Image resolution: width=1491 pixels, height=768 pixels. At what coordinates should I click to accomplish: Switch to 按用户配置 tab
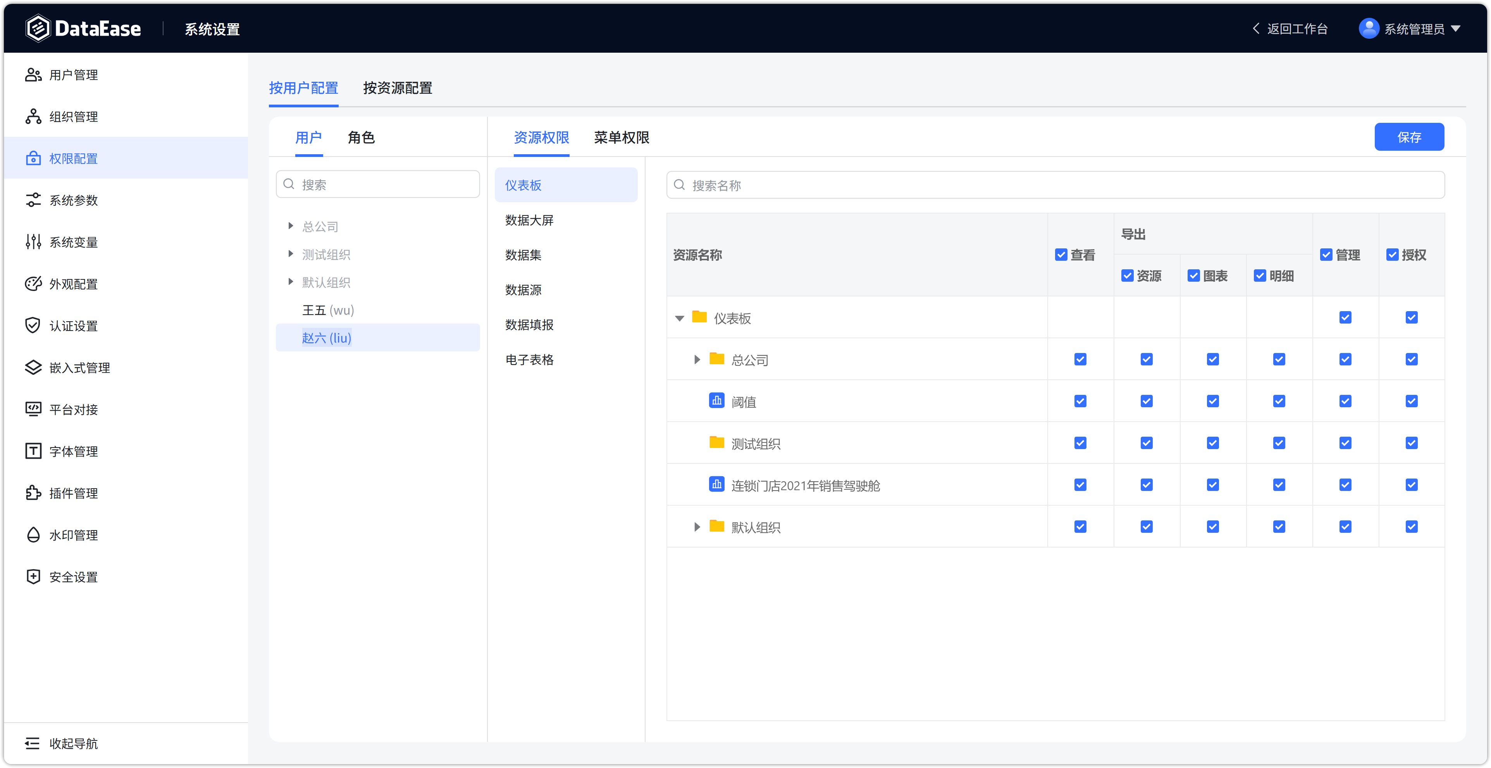coord(303,88)
